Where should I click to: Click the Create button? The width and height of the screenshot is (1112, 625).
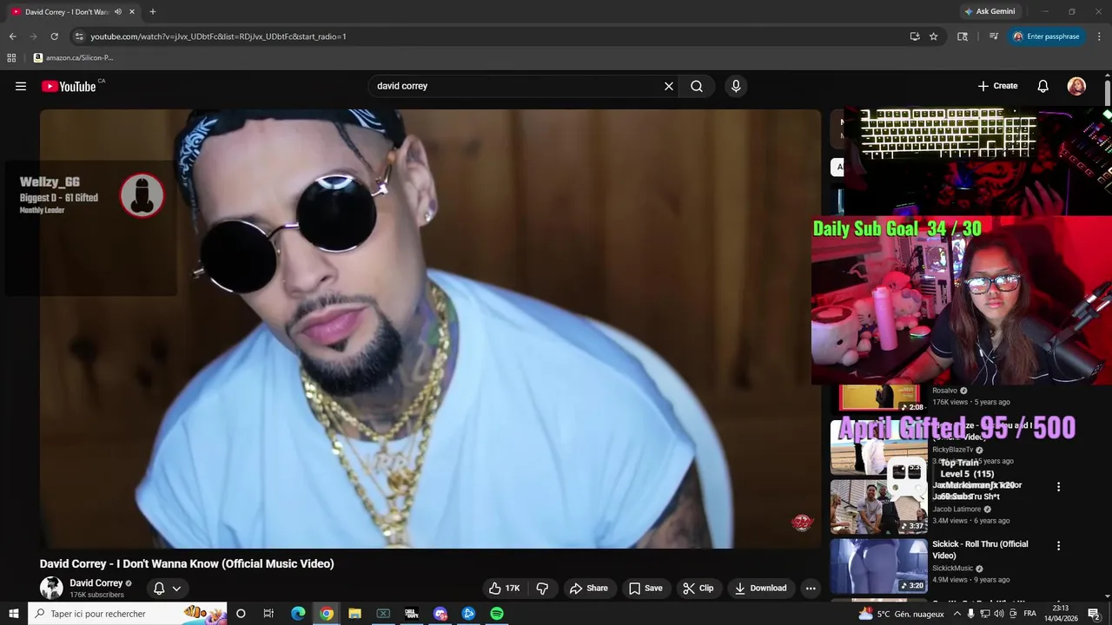point(997,86)
